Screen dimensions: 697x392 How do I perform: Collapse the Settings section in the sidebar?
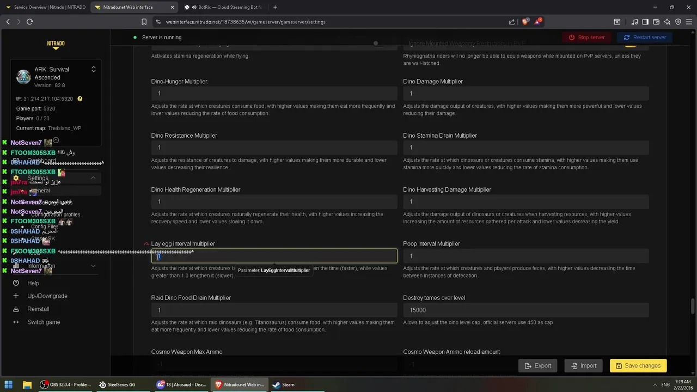point(93,178)
